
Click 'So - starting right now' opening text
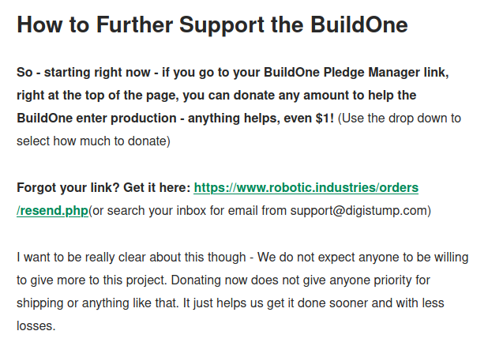tap(84, 72)
